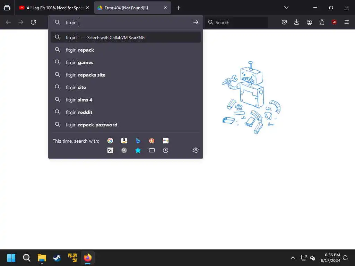Open the muted volume tray icon

313,258
